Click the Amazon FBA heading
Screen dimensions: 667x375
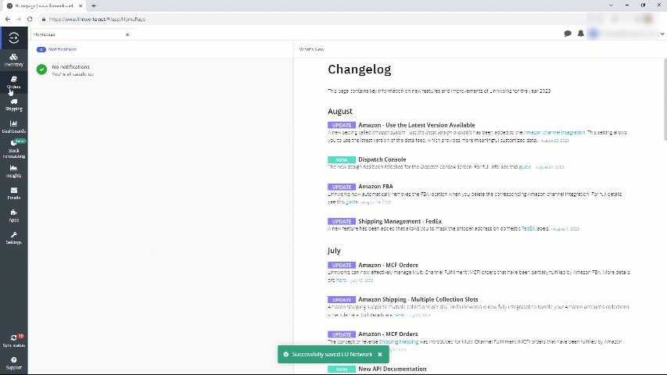[375, 186]
